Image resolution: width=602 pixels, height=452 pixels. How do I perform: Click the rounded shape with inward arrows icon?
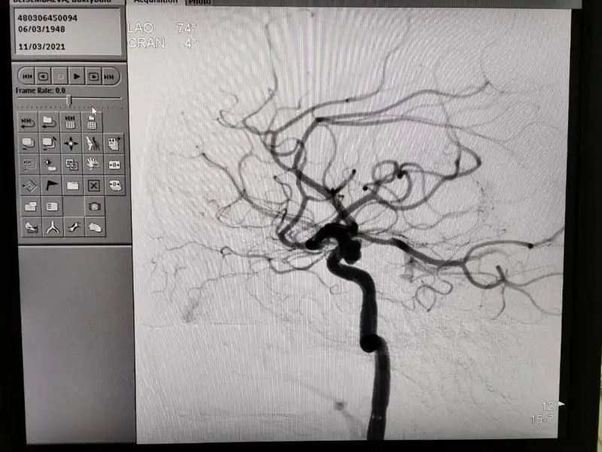[115, 186]
